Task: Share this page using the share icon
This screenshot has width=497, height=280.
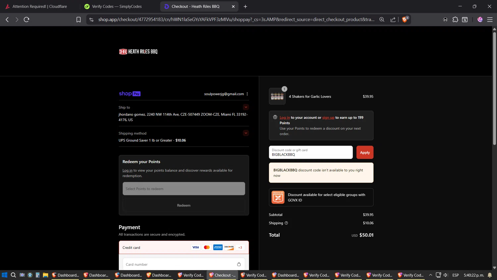Action: click(x=393, y=20)
